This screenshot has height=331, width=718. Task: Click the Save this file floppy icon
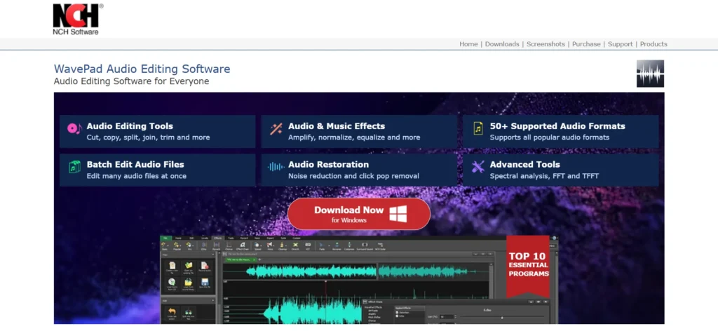coord(205,282)
